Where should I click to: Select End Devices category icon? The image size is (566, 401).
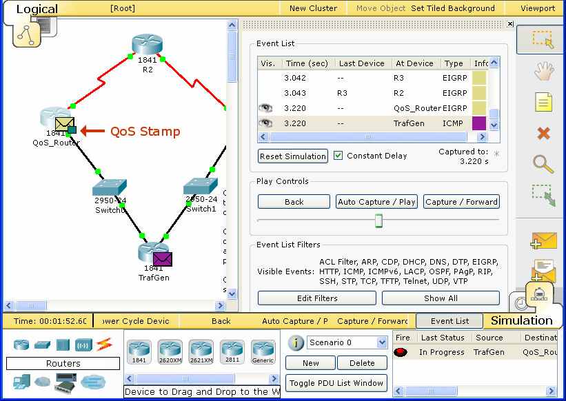coord(21,382)
